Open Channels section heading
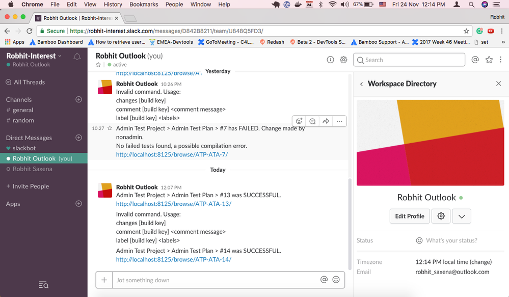 coord(19,100)
